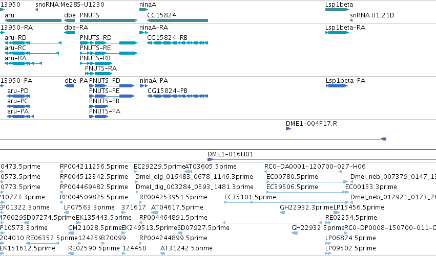Click the PNUTS-RA transcript label

click(x=101, y=68)
